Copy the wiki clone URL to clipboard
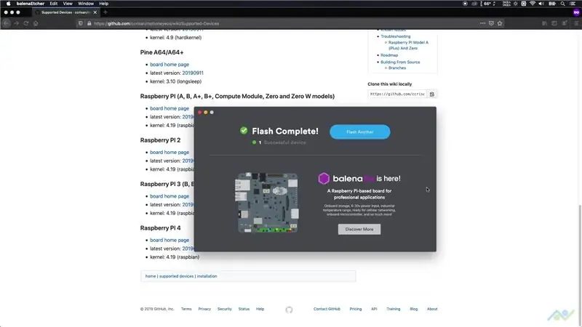 431,94
